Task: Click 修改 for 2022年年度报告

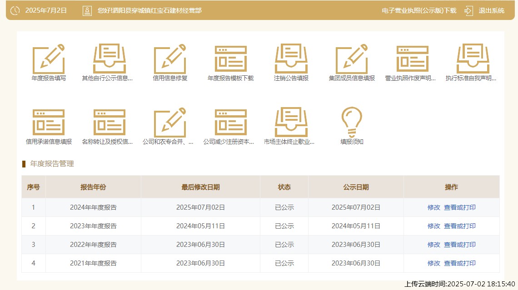Action: coord(434,245)
